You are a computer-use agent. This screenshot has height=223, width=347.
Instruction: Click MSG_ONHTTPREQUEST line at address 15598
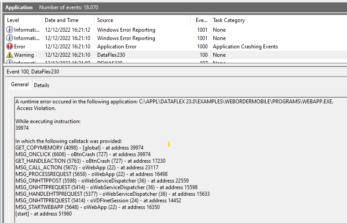tap(106, 187)
